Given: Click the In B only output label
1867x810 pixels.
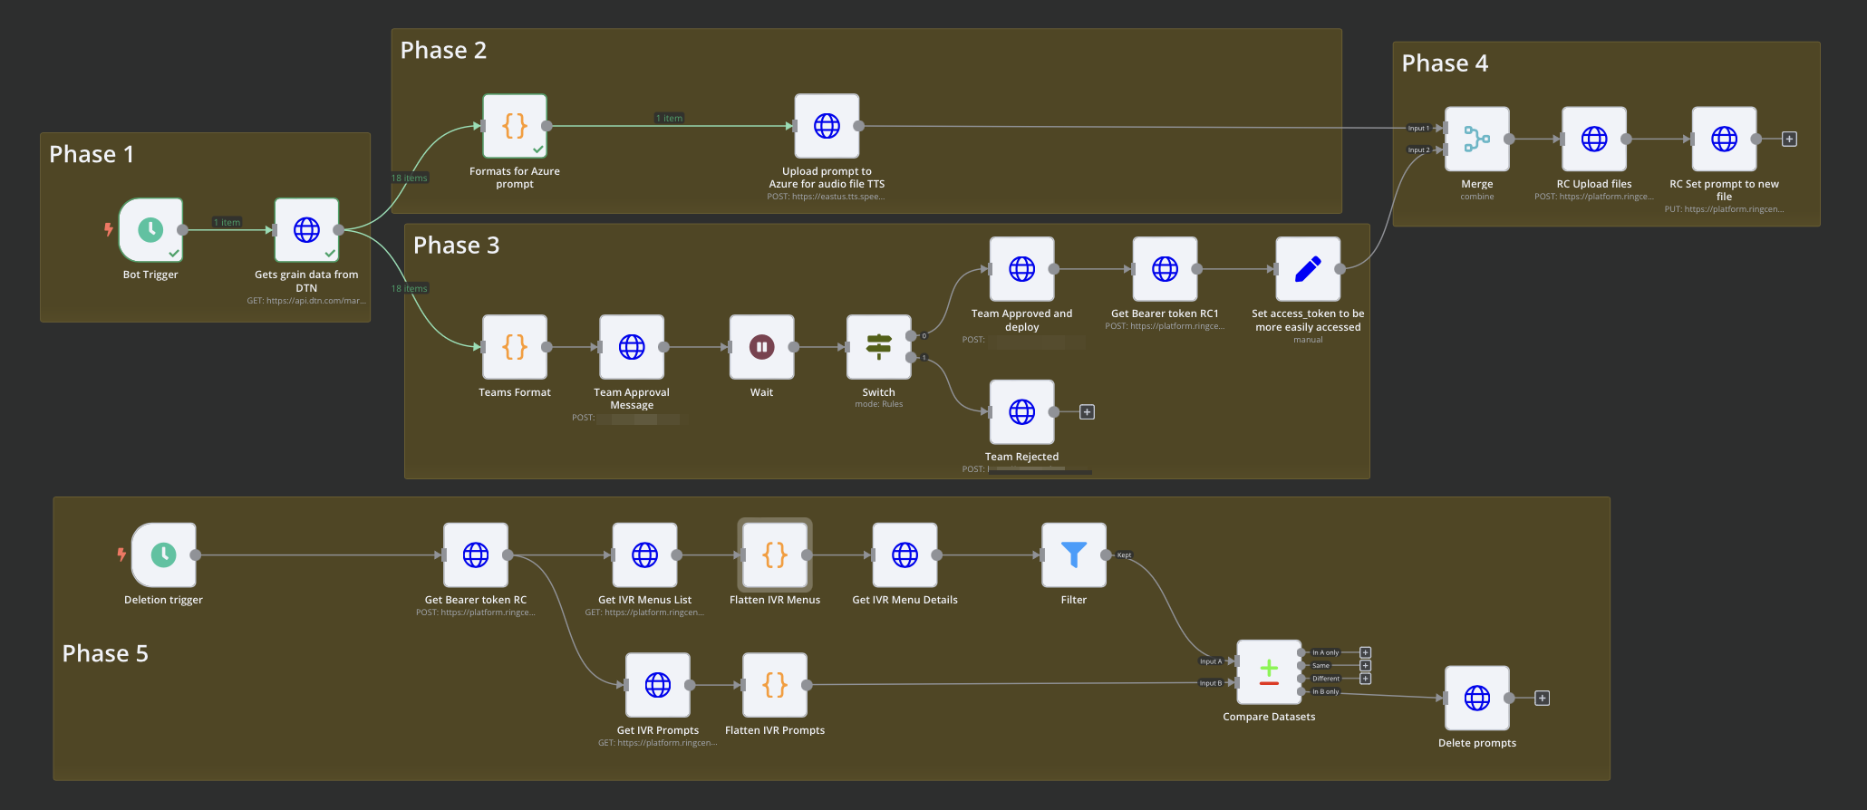Looking at the screenshot, I should tap(1325, 691).
